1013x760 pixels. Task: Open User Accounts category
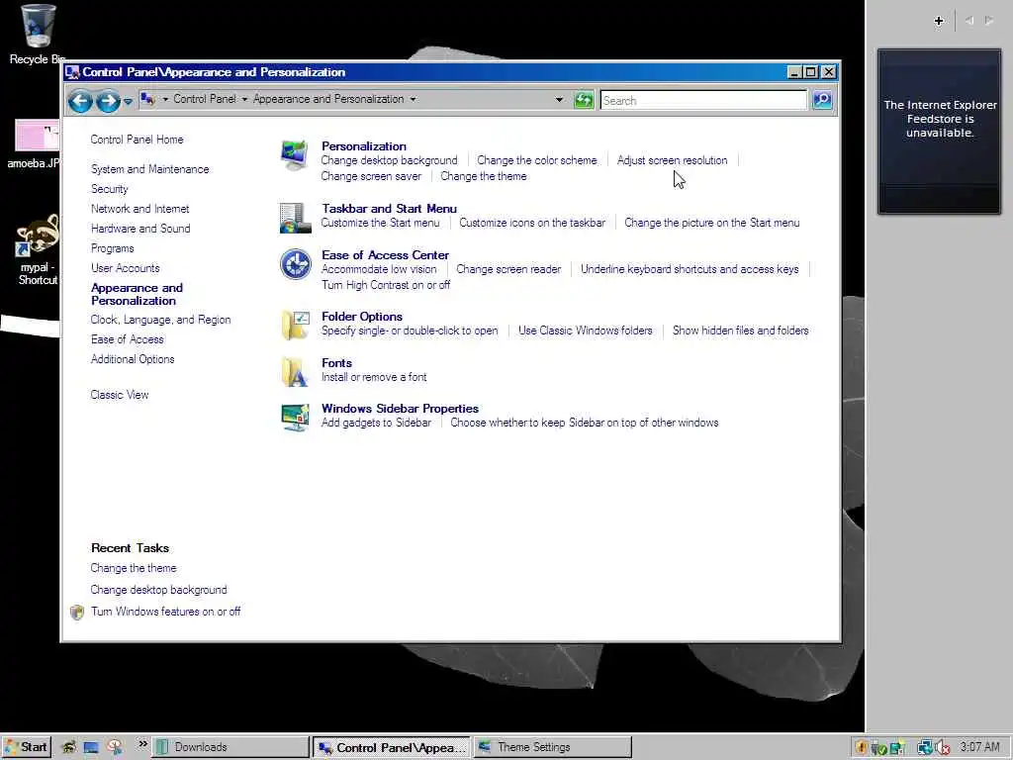(126, 268)
